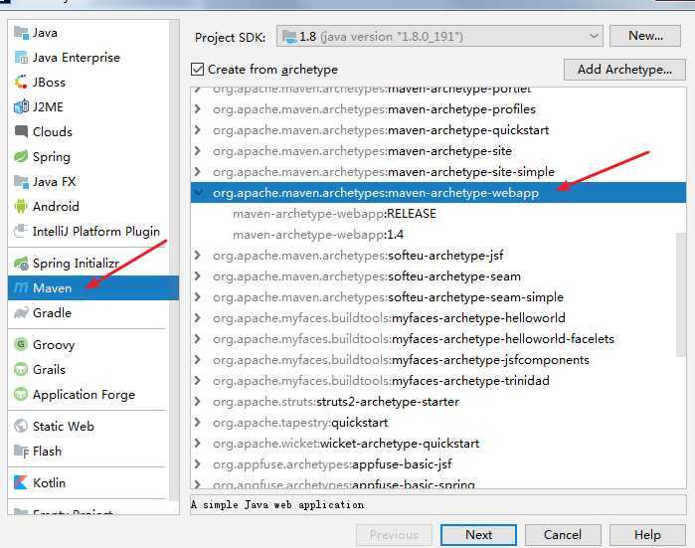695x548 pixels.
Task: Select the Static Web globe icon
Action: click(21, 426)
